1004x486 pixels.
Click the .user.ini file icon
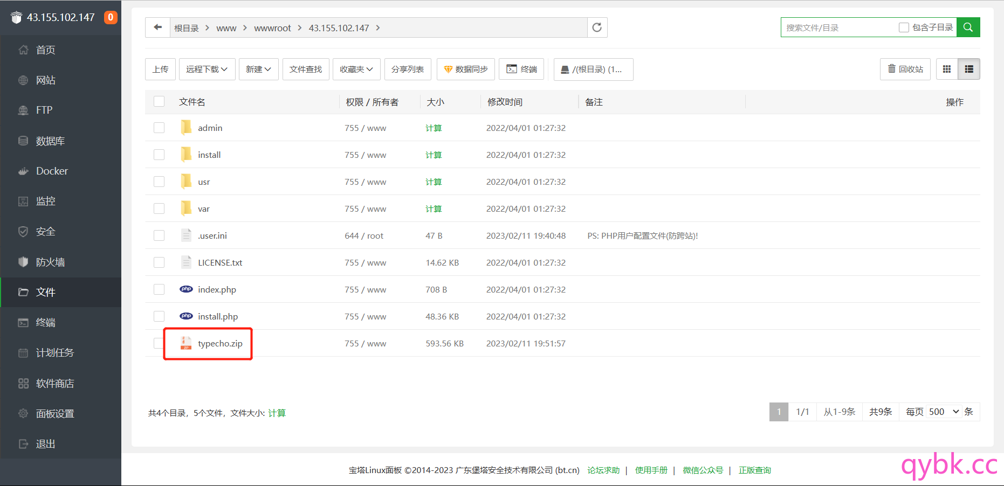[186, 235]
